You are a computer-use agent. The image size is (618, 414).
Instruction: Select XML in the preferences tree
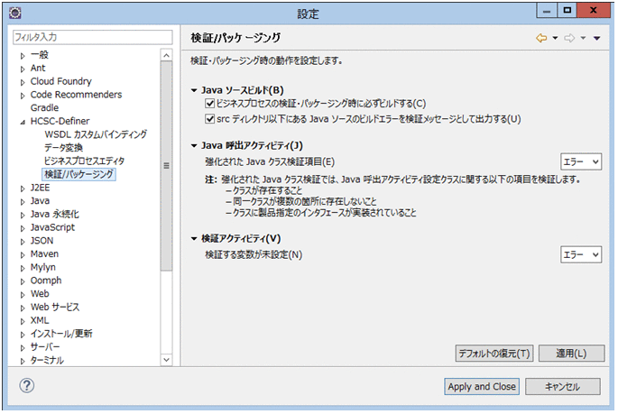click(x=40, y=320)
